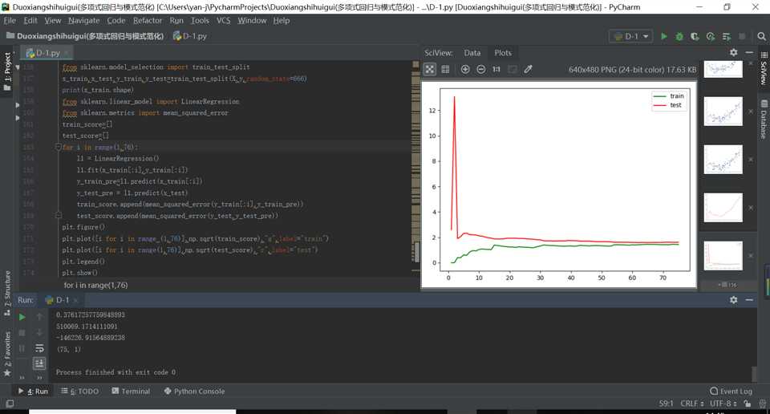Start debugging with the bug icon
Screen dimensions: 770x414
click(x=679, y=36)
